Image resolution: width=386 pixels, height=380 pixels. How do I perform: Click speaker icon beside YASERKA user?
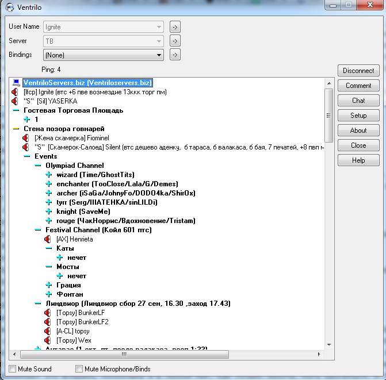[15, 101]
